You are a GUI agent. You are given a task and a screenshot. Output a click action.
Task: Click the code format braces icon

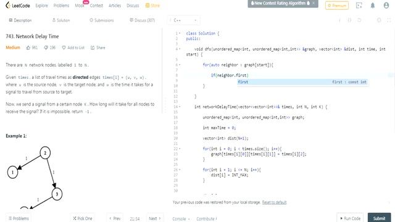point(349,20)
